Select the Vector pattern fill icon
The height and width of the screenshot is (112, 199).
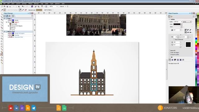coord(178,60)
